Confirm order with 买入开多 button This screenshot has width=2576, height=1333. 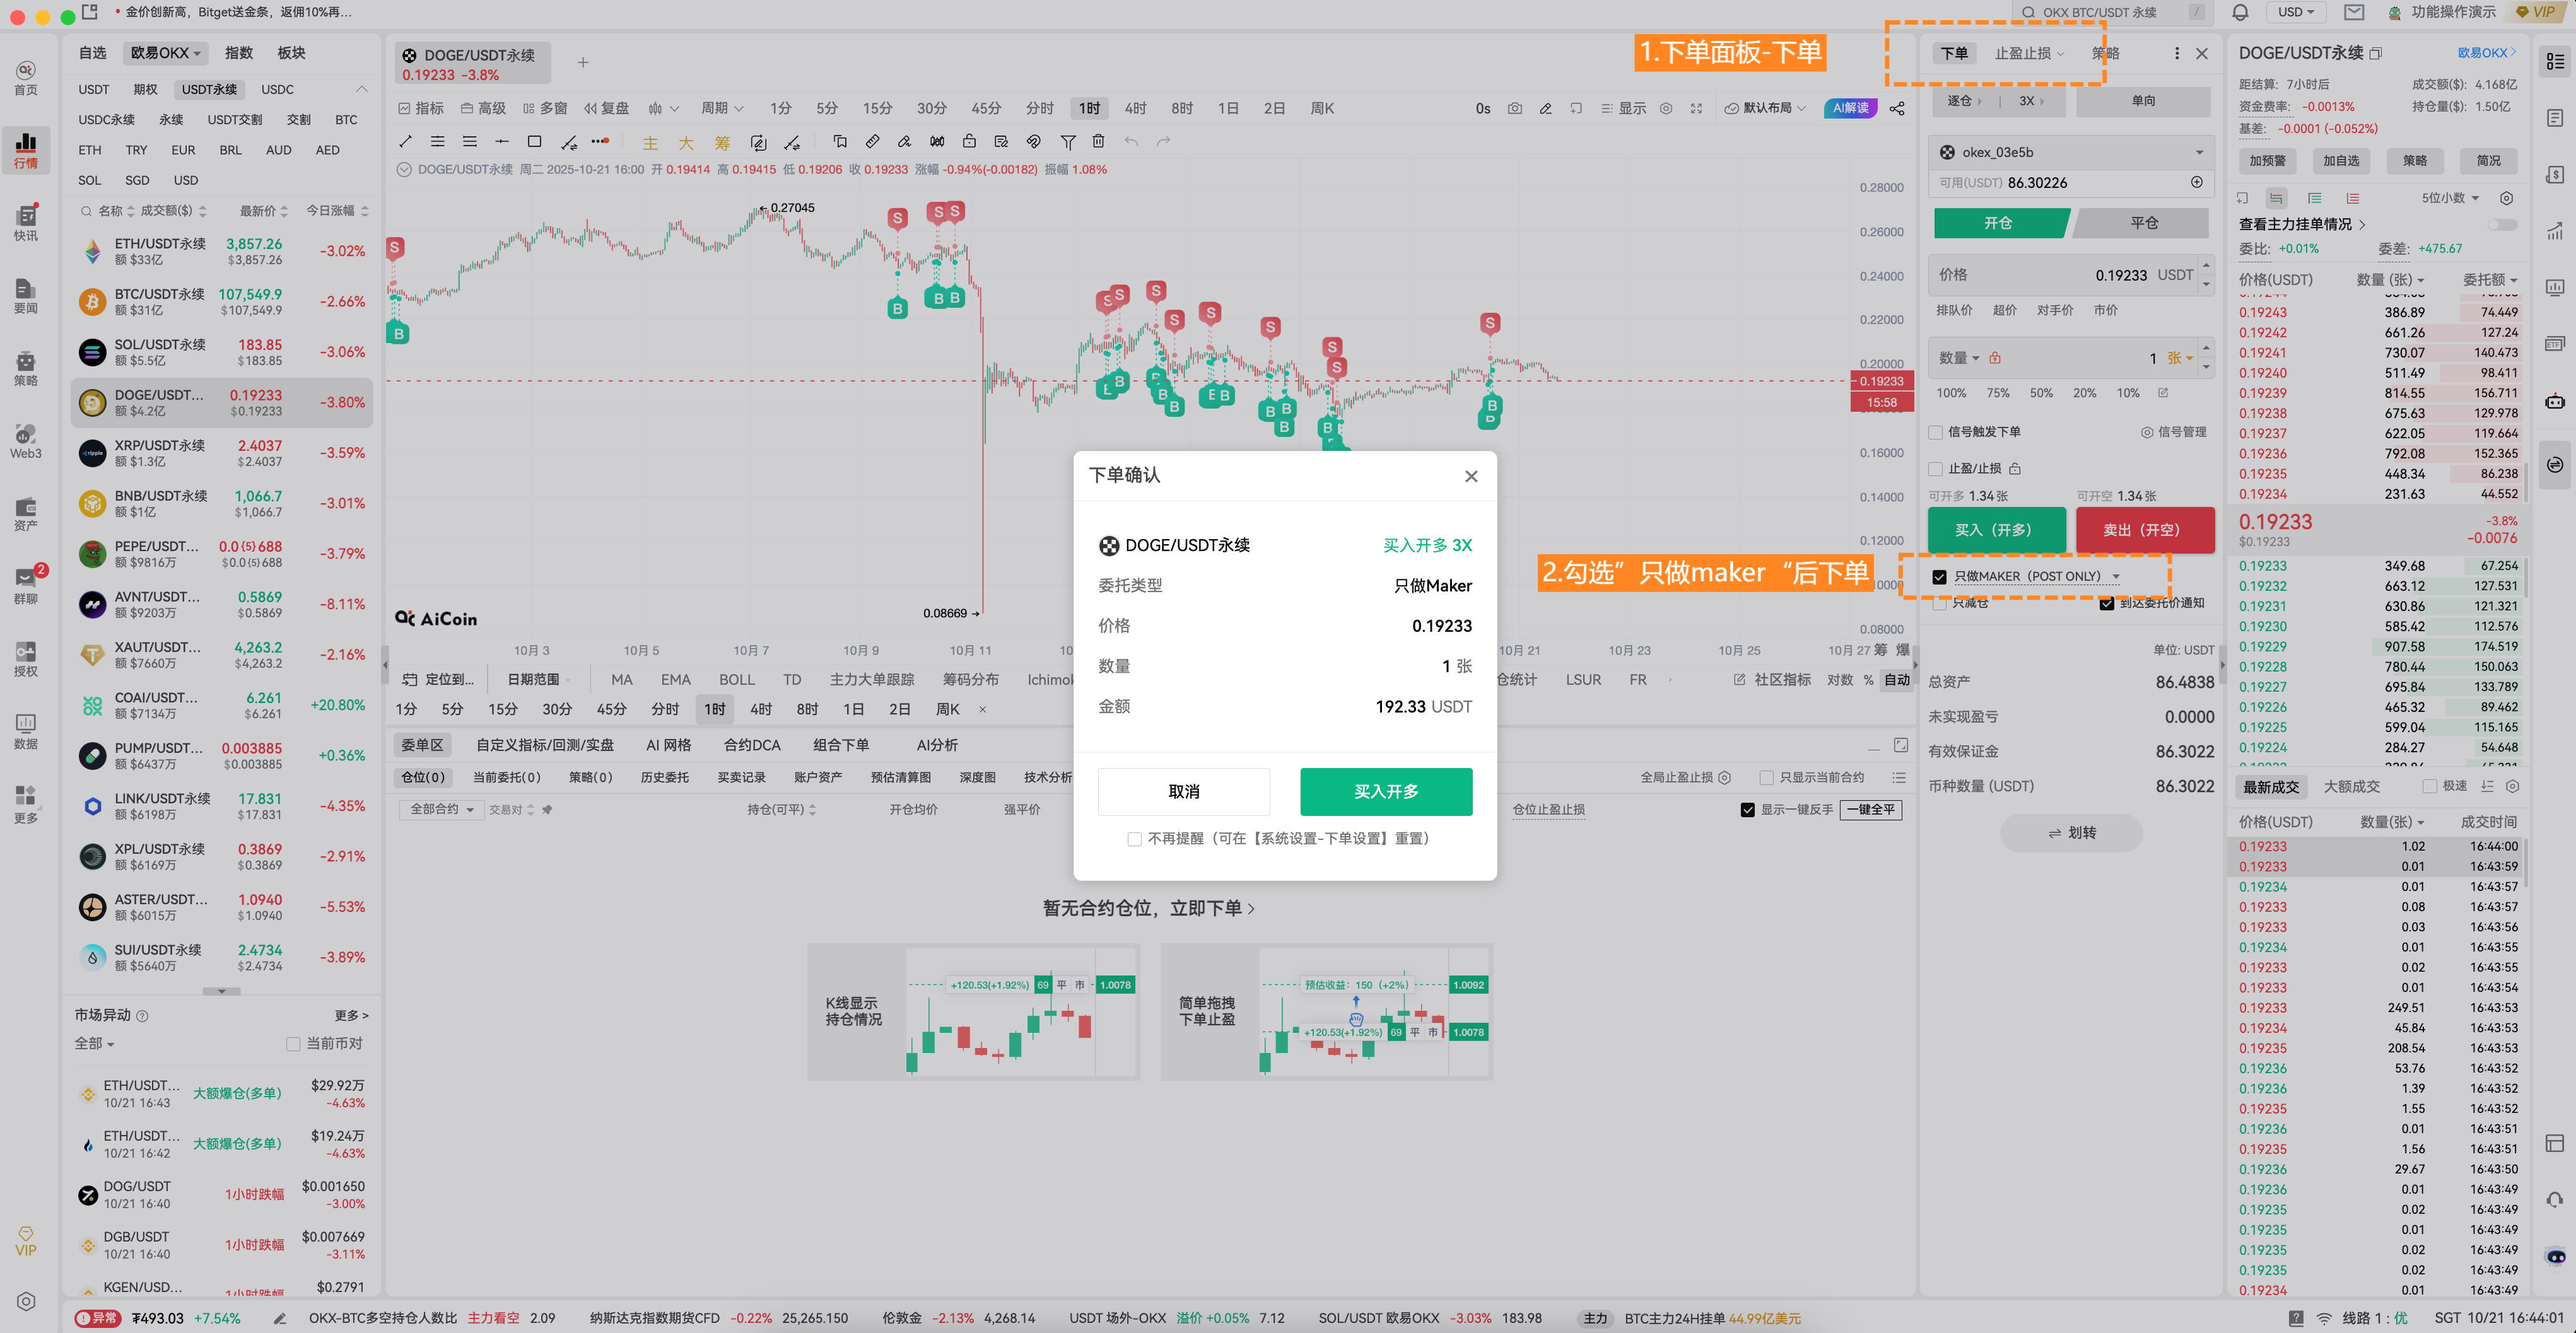(1386, 791)
